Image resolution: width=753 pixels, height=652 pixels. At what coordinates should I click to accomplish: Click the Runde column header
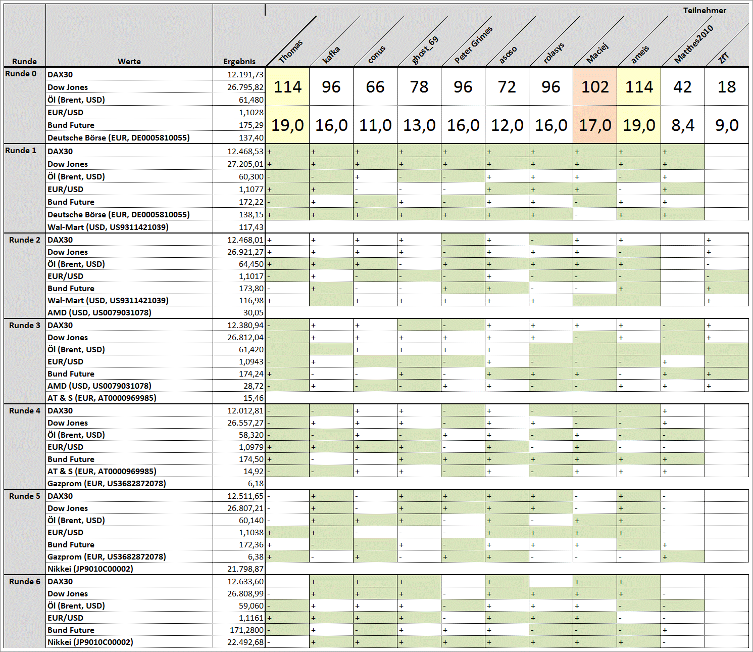[25, 62]
